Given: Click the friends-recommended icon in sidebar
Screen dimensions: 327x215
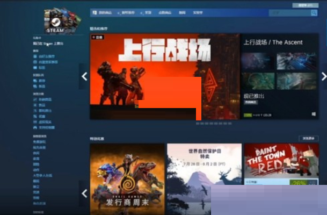Looking at the screenshot, I should coord(35,56).
